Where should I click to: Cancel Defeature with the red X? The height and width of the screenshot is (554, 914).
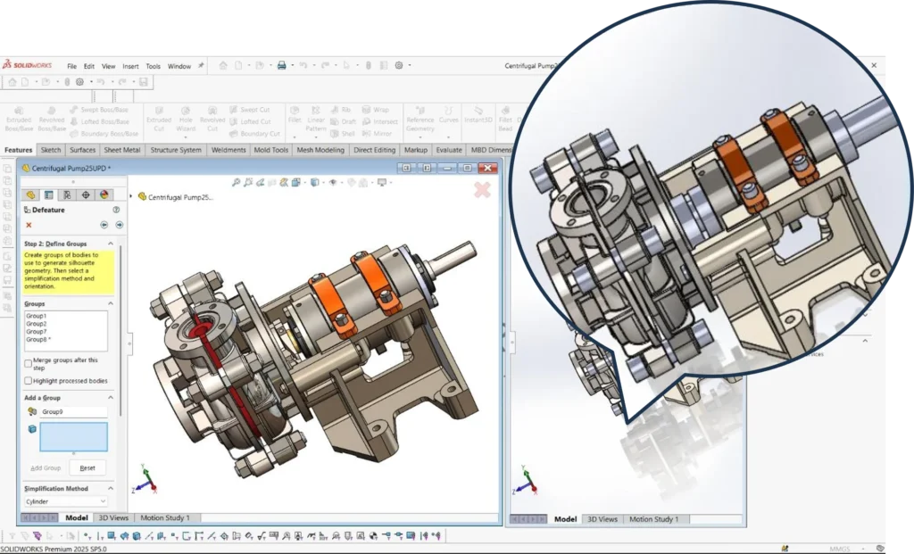coord(29,225)
